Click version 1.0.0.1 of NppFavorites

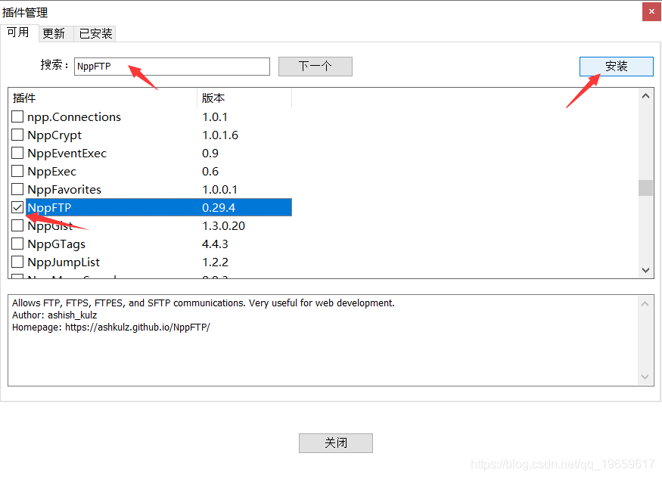(x=219, y=189)
